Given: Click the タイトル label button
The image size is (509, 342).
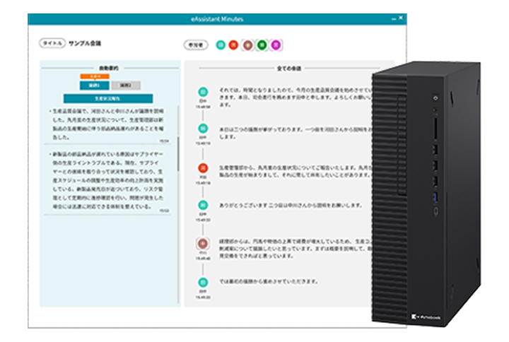Looking at the screenshot, I should tap(52, 44).
